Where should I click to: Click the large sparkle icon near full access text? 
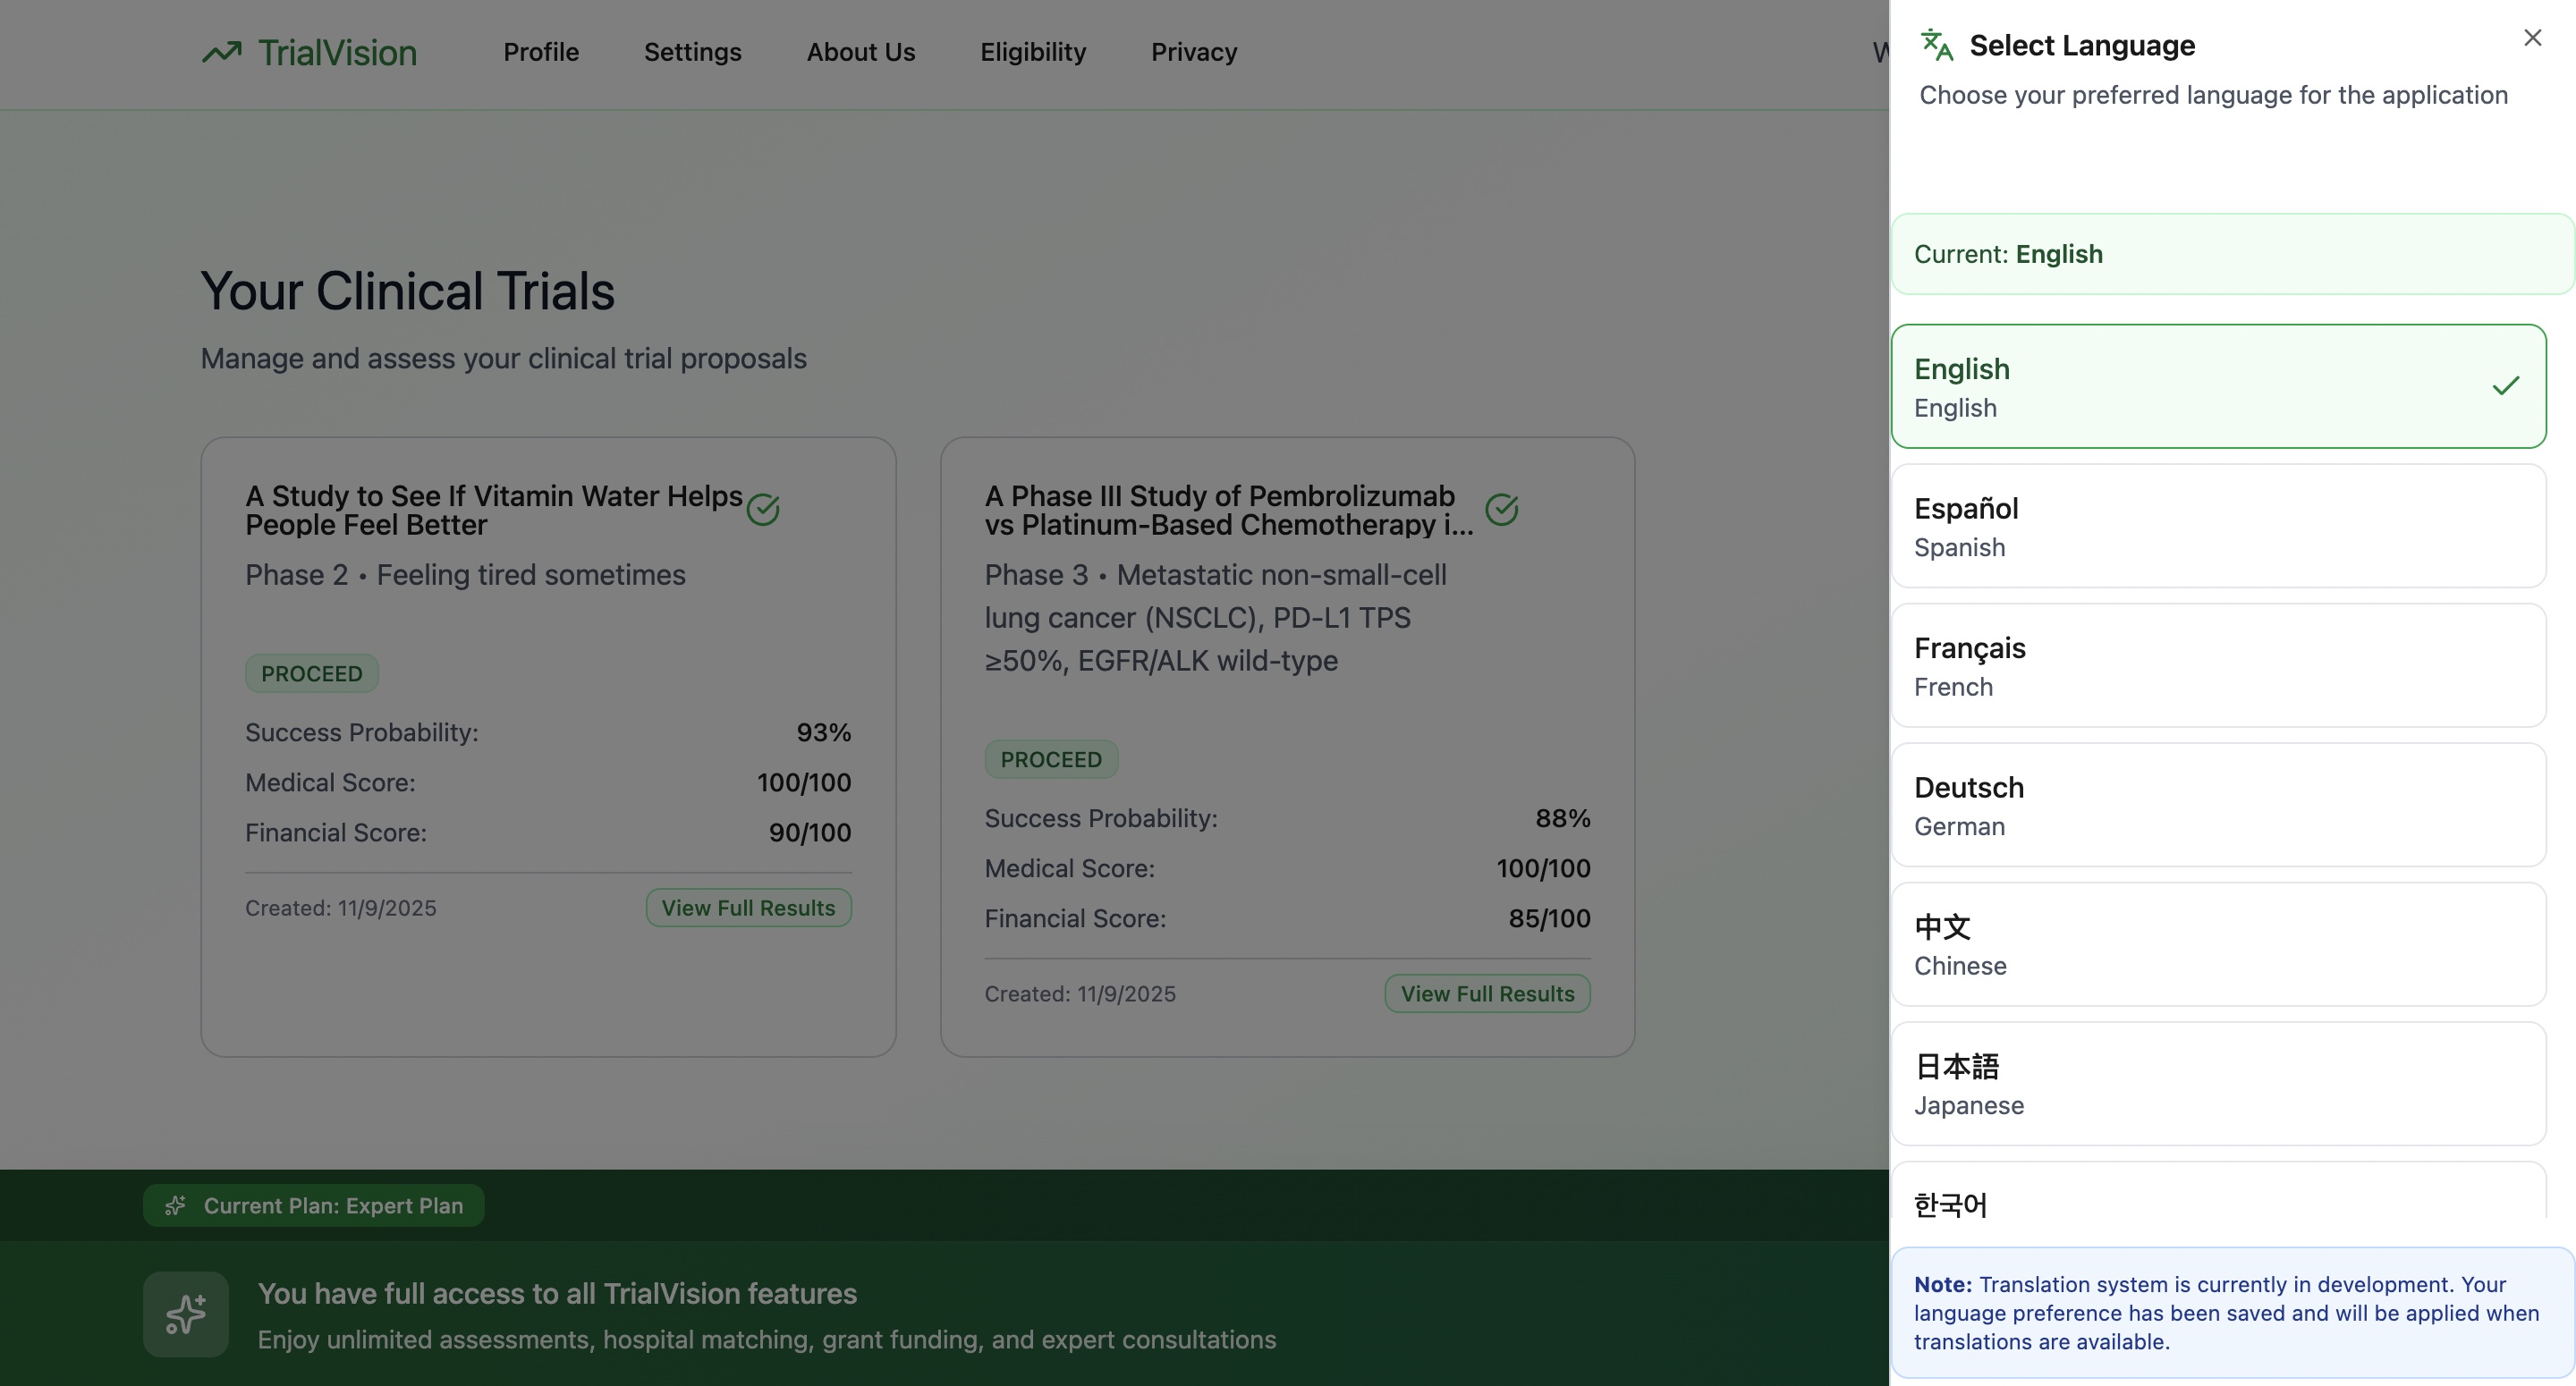pyautogui.click(x=186, y=1314)
